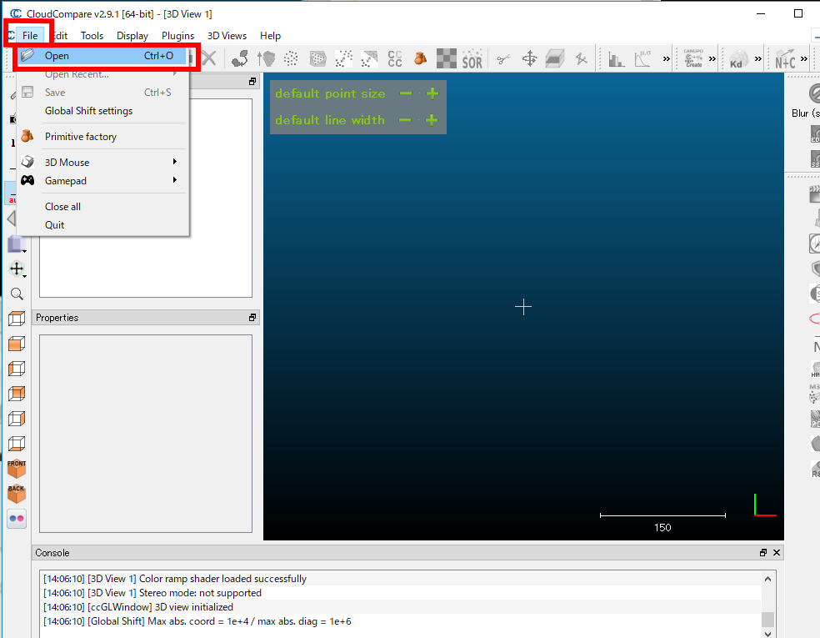Increase default line width with plus

432,120
